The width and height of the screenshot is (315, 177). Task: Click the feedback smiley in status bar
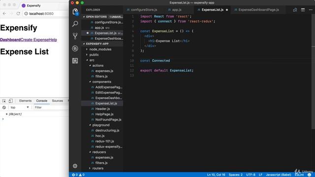(309, 175)
